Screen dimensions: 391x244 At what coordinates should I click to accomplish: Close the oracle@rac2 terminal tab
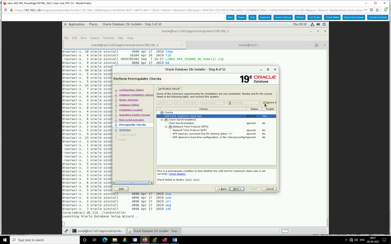pos(306,45)
